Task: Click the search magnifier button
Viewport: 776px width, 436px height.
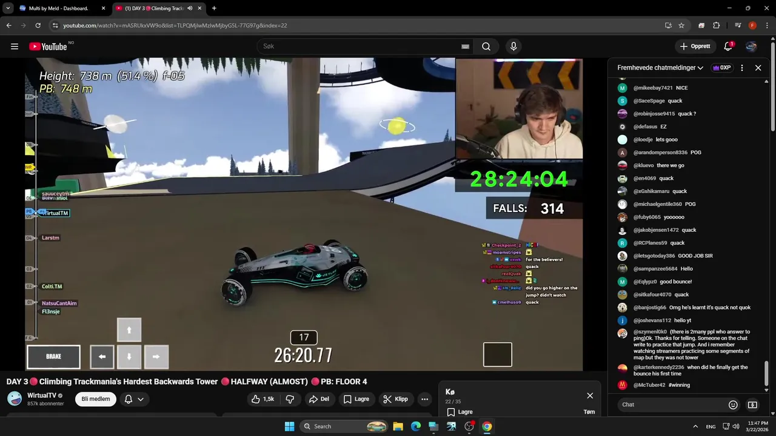Action: click(x=486, y=47)
